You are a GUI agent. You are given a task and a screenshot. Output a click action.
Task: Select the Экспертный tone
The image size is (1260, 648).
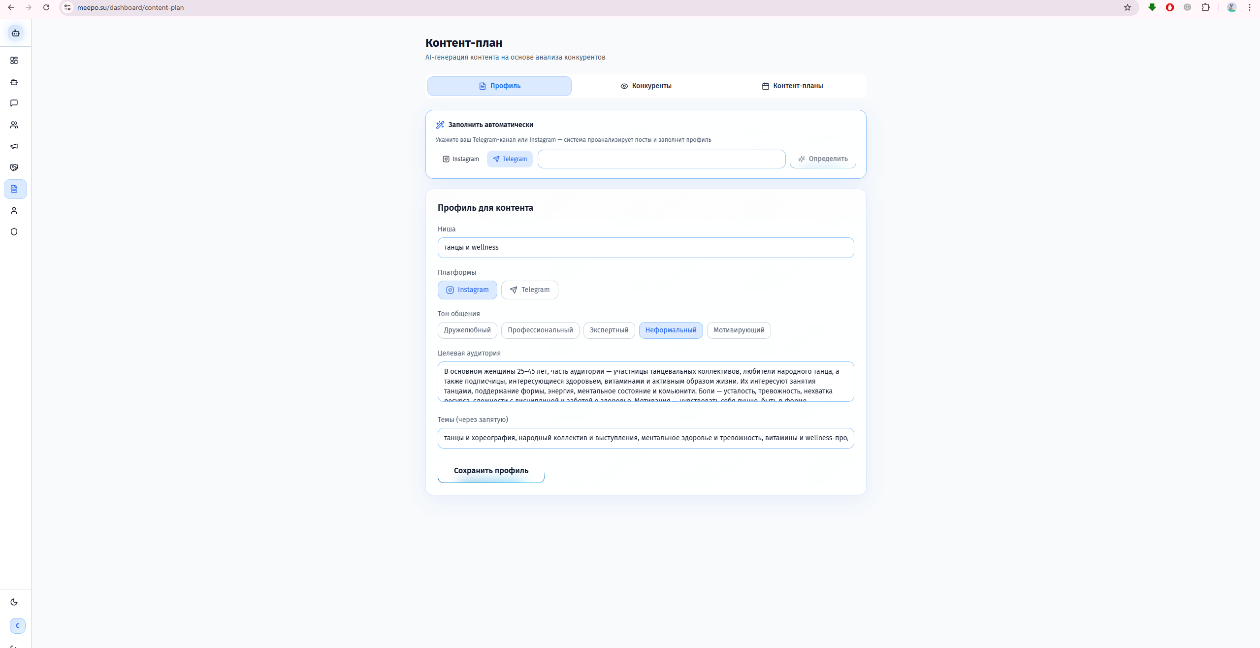click(609, 330)
